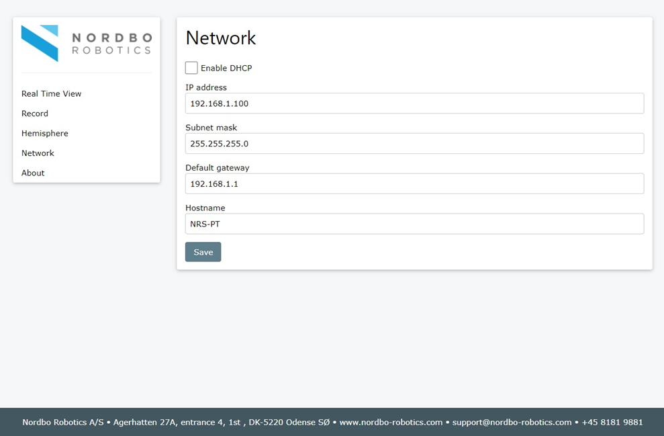Click the IP address field
This screenshot has height=436, width=664.
point(414,103)
